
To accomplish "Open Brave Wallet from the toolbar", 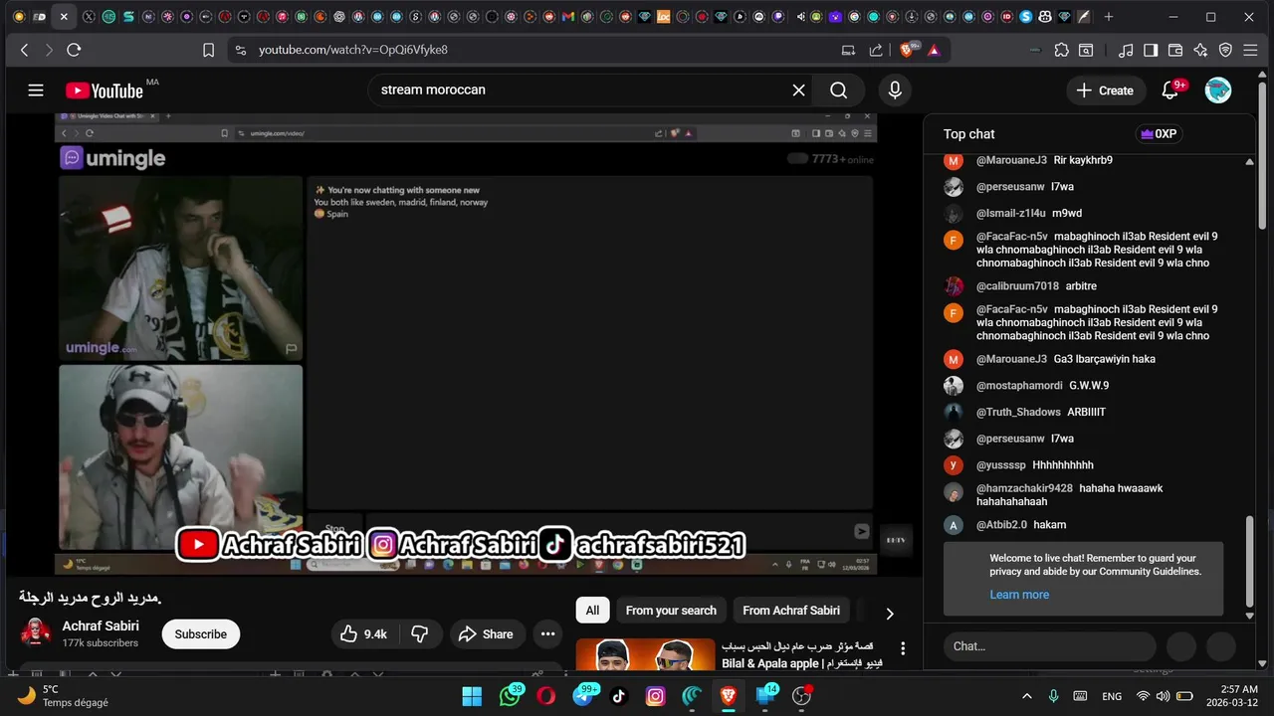I will point(1175,50).
